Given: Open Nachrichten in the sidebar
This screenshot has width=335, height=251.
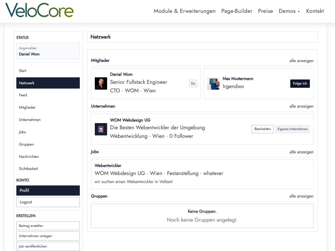Looking at the screenshot, I should (48, 157).
